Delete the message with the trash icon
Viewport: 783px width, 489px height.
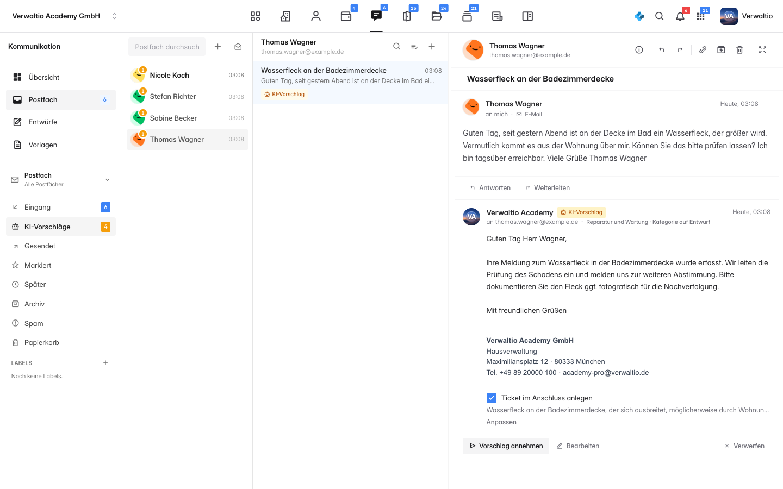(739, 50)
